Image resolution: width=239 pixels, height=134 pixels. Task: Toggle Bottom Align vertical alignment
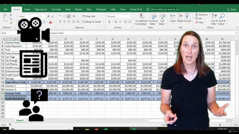69,16
